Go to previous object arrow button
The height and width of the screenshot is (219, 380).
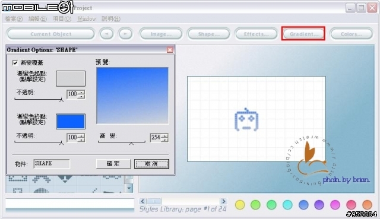pyautogui.click(x=107, y=34)
